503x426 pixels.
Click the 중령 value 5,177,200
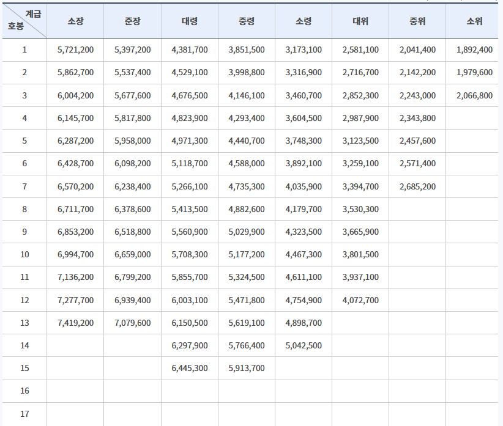tap(247, 255)
